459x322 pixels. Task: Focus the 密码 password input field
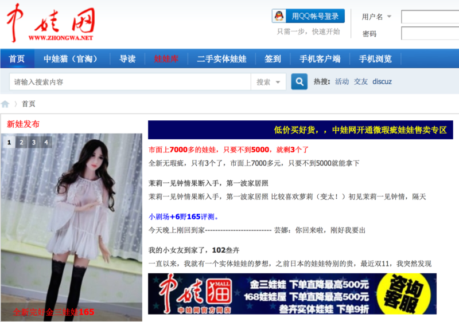coord(430,33)
